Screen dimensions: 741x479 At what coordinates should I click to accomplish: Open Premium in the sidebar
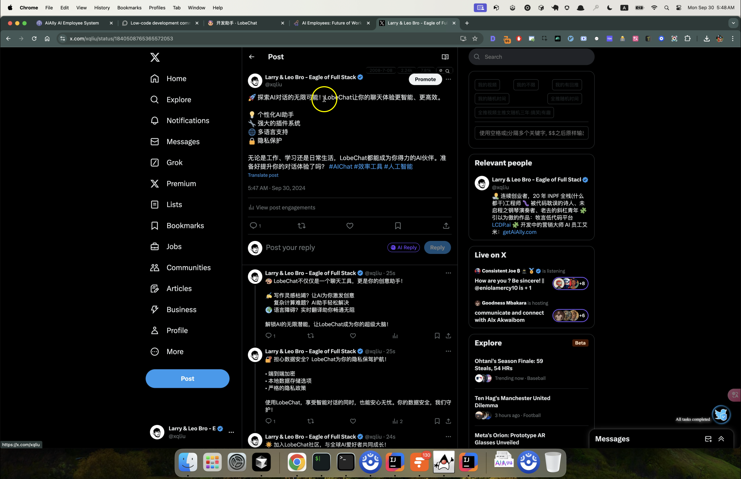point(173,184)
